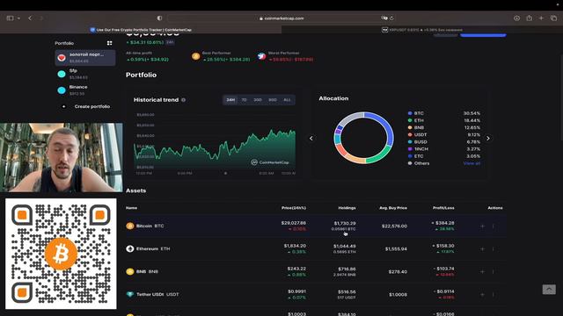Add a transaction to Ethereum row
Screen dimensions: 563x316
(x=482, y=248)
